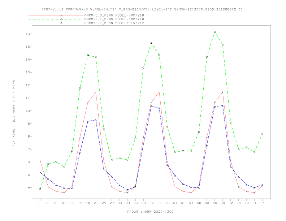This screenshot has height=221, width=286.
Task: Click blue triangle marker at hour 69 peak
Action: coord(222,105)
